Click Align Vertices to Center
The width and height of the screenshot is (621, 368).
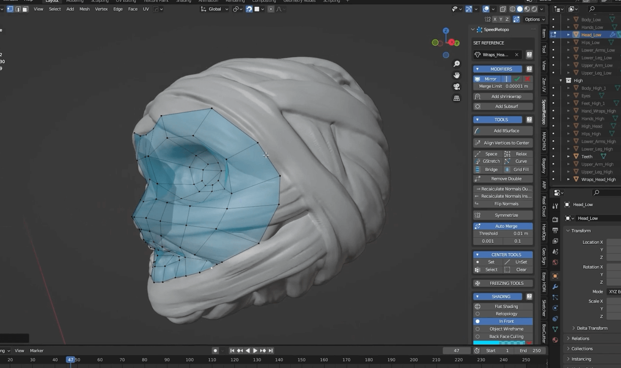click(503, 143)
